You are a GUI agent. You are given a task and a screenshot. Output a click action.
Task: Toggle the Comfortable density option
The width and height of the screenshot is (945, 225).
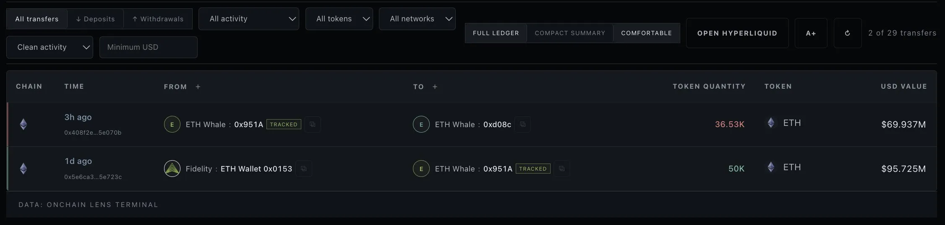pos(646,33)
